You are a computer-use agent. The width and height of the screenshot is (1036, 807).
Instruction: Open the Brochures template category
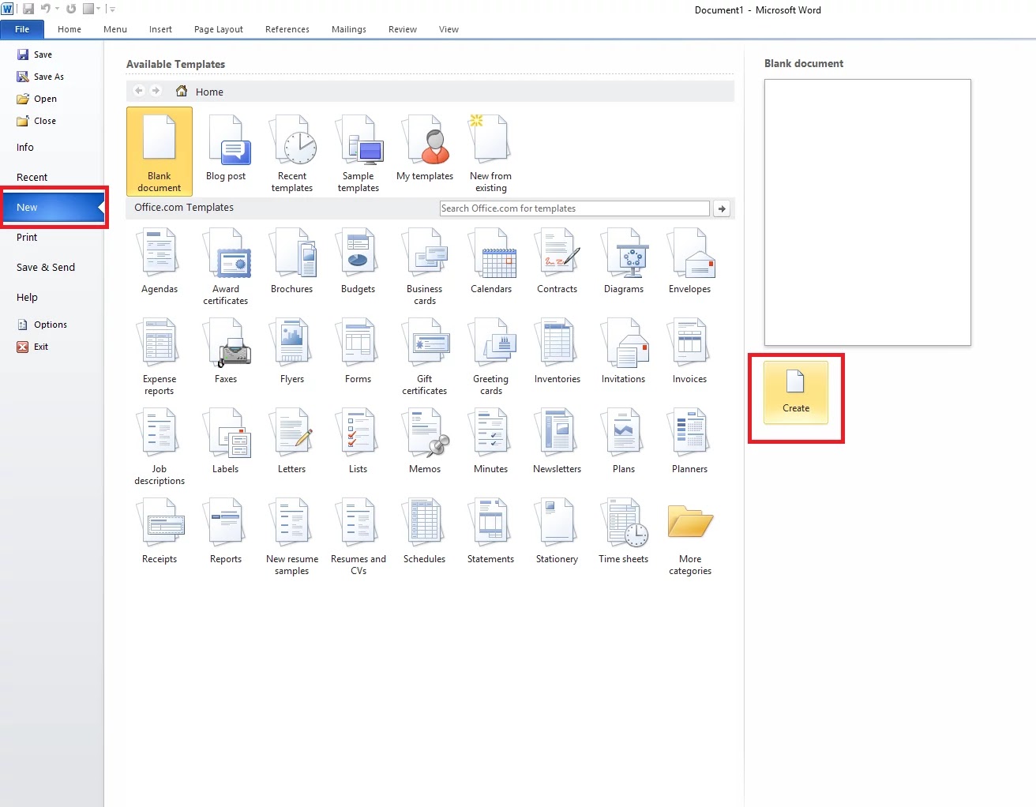[292, 261]
